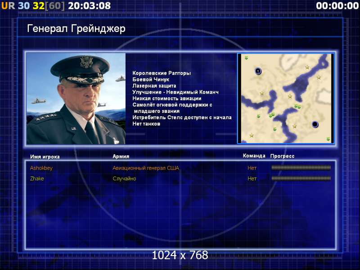
Task: Click the 'Команда' column header
Action: 254,156
